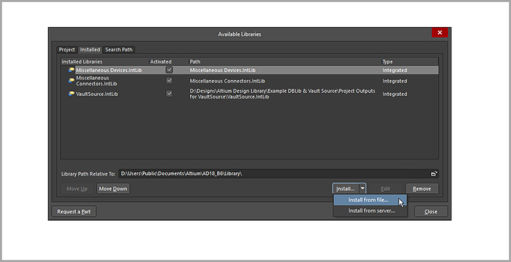Click the Remove button

coord(422,188)
